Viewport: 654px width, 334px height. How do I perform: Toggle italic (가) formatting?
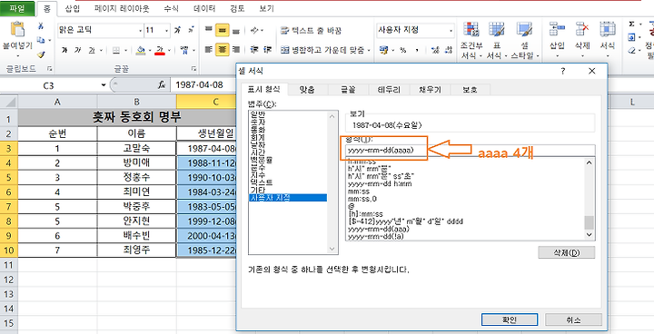click(77, 51)
